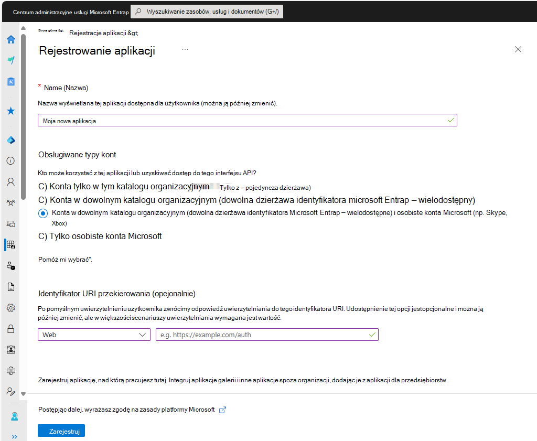The height and width of the screenshot is (441, 537).
Task: Open the user-with-pencil icon in sidebar
Action: click(x=10, y=392)
